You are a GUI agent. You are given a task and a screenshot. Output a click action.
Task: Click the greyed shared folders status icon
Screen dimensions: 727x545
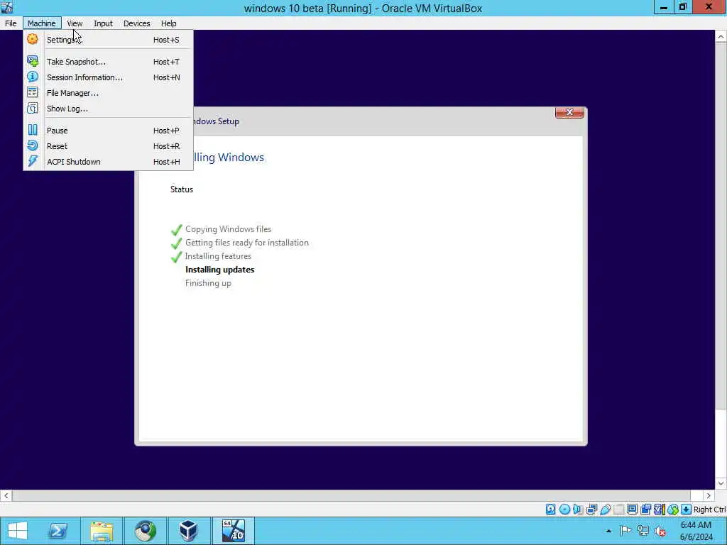coord(618,510)
